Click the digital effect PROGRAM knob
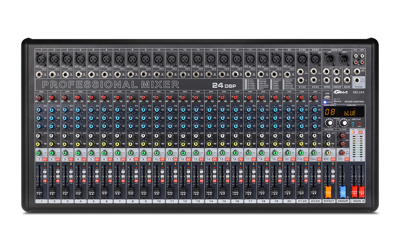This screenshot has width=400, height=250. (x=329, y=123)
